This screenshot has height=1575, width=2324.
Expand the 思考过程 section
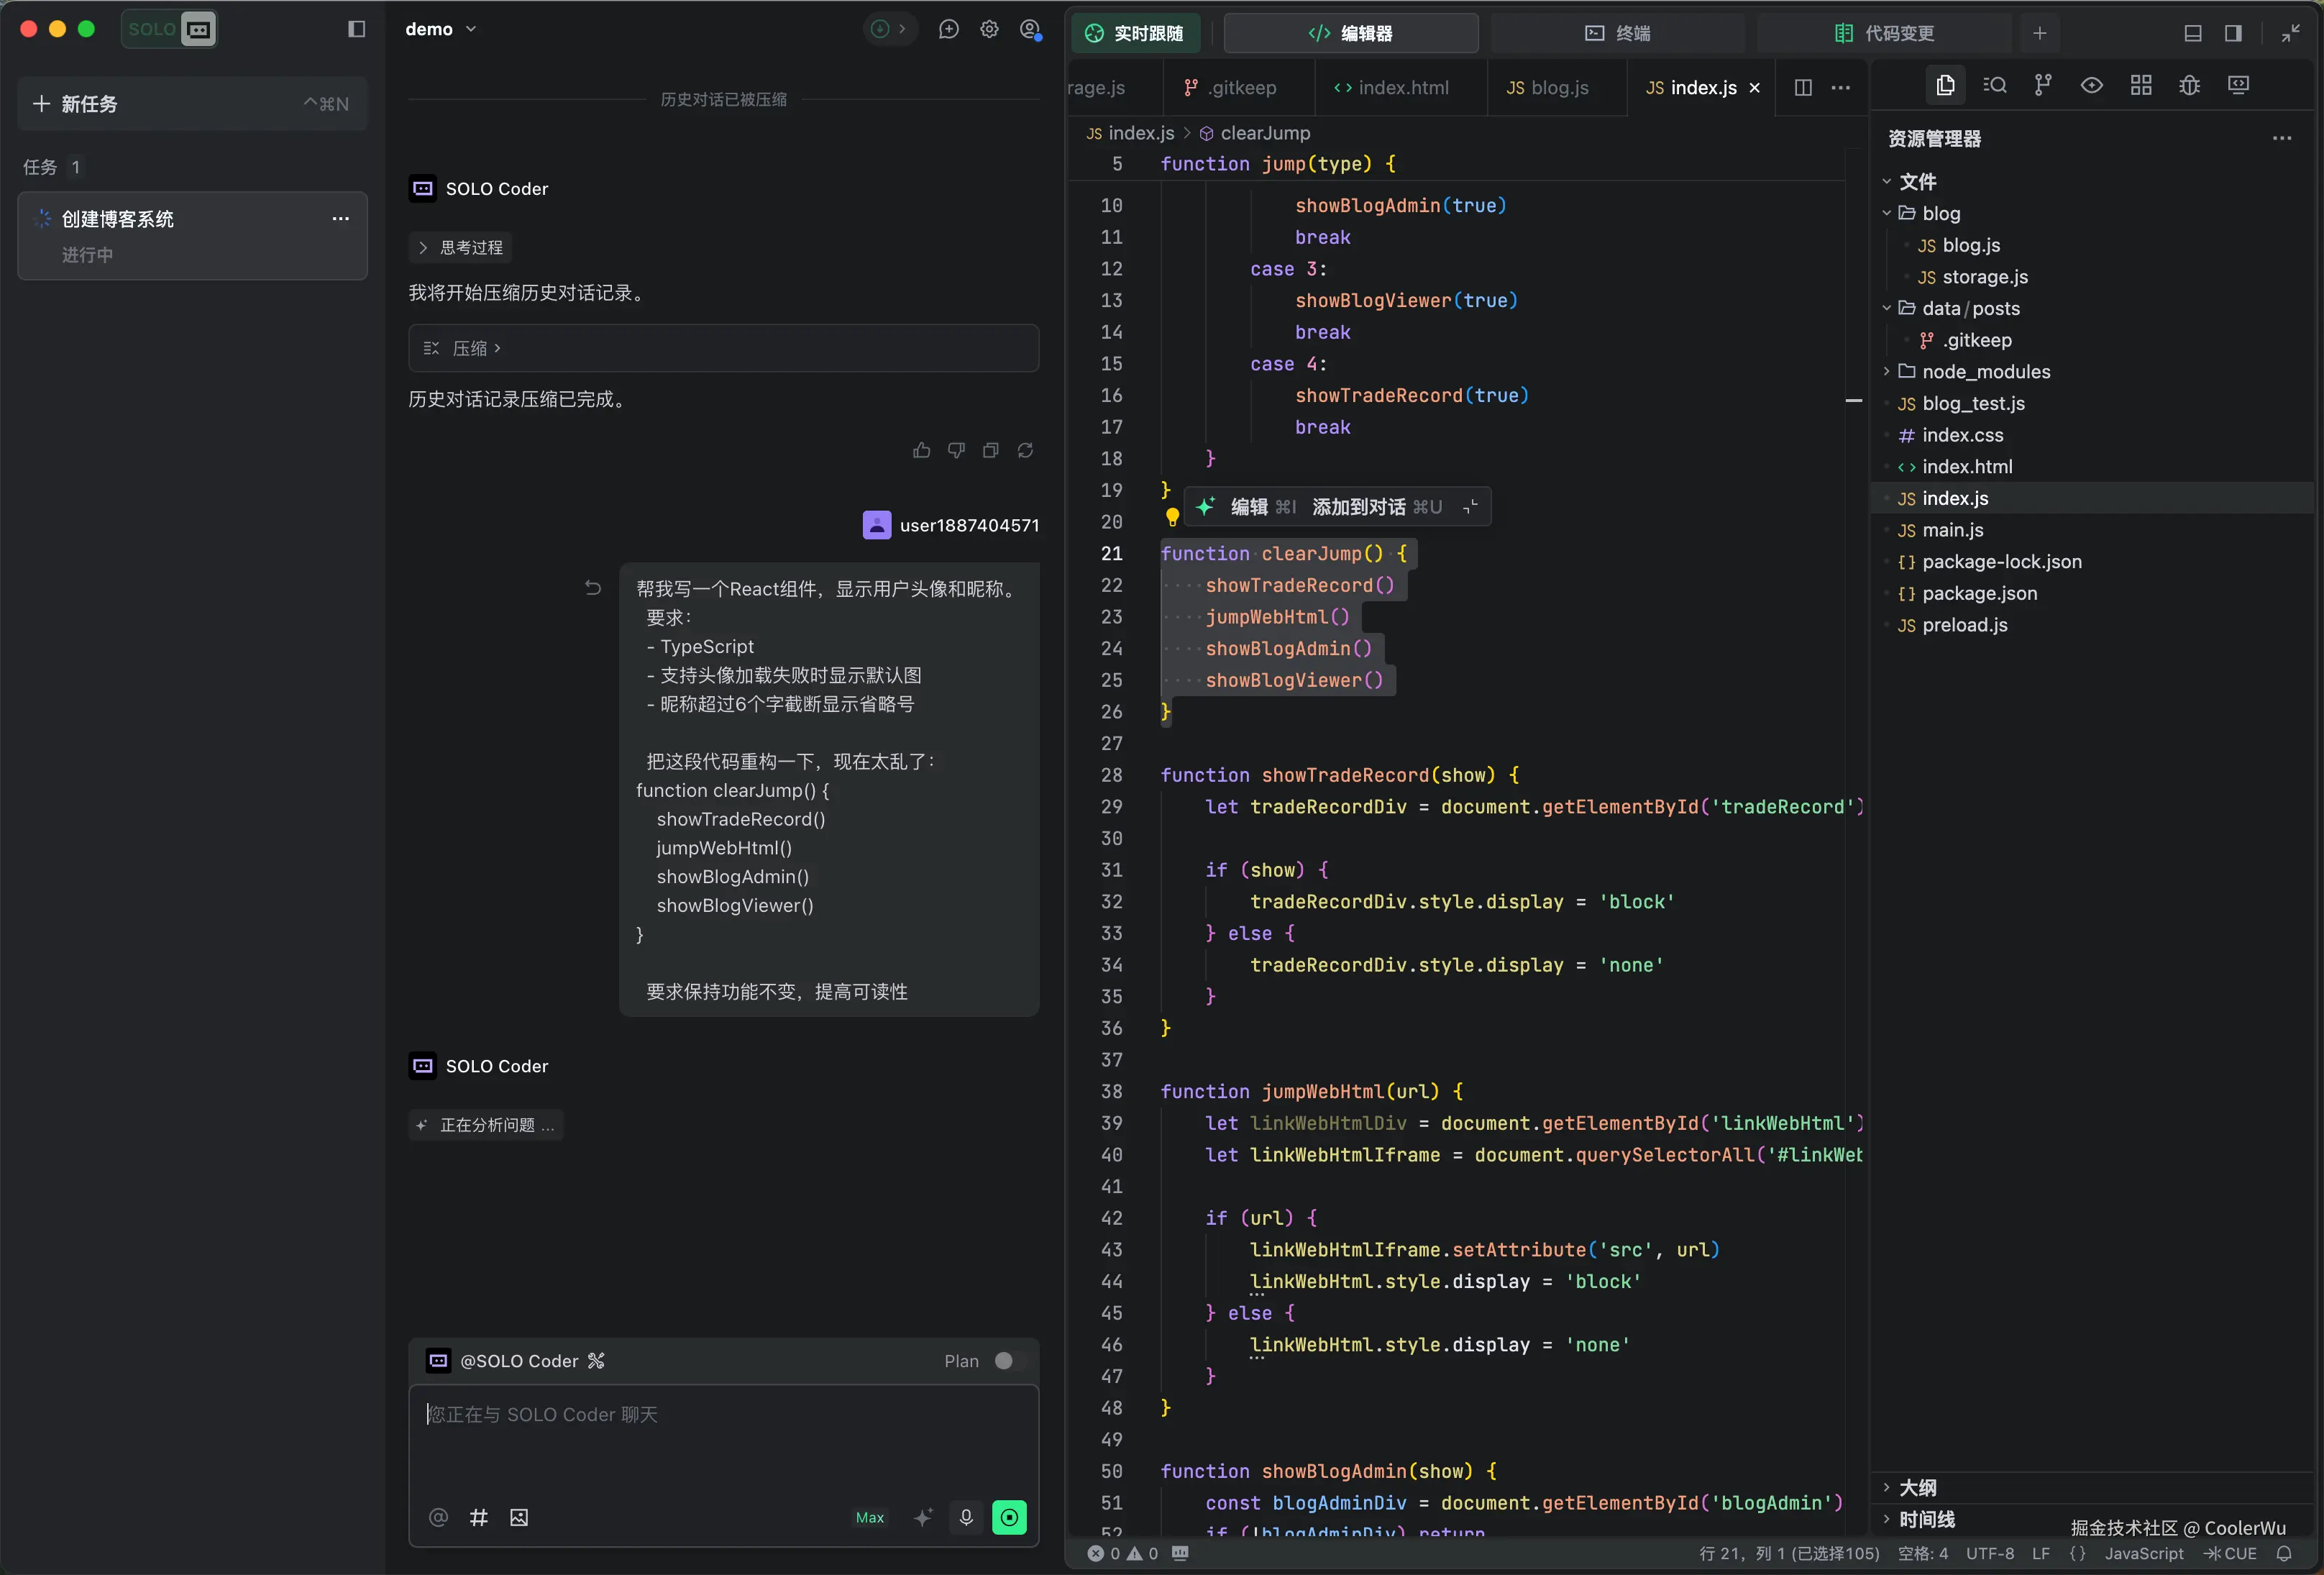[462, 247]
